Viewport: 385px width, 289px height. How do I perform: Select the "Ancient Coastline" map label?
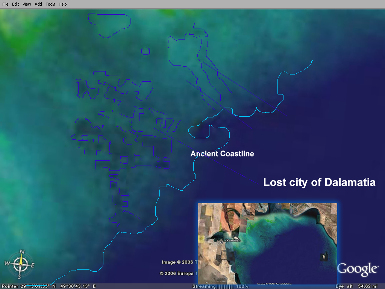222,154
